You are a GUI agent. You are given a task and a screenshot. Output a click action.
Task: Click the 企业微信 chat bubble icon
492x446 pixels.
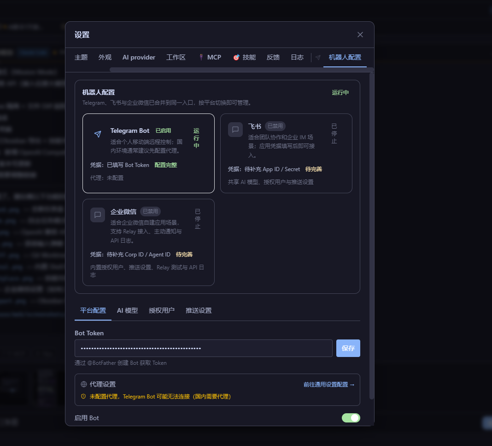tap(98, 215)
